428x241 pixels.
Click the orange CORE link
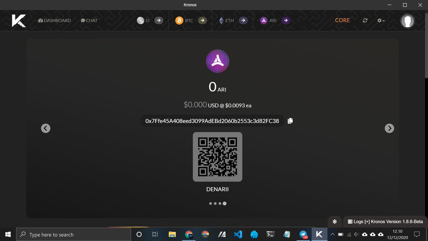[x=342, y=20]
